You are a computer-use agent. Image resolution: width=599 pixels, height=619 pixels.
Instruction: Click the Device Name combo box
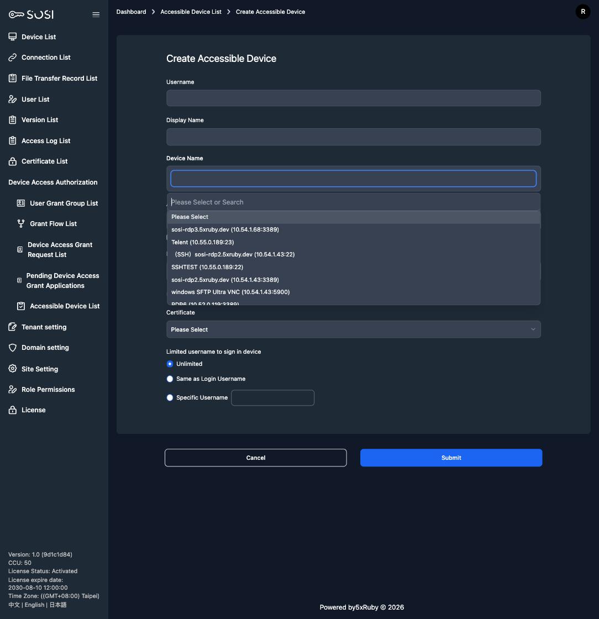point(354,179)
